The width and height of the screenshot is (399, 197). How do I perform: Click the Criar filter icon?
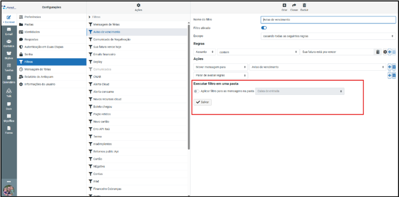(284, 5)
